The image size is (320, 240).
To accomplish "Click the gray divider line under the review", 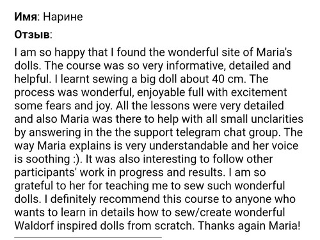I will tap(88, 237).
